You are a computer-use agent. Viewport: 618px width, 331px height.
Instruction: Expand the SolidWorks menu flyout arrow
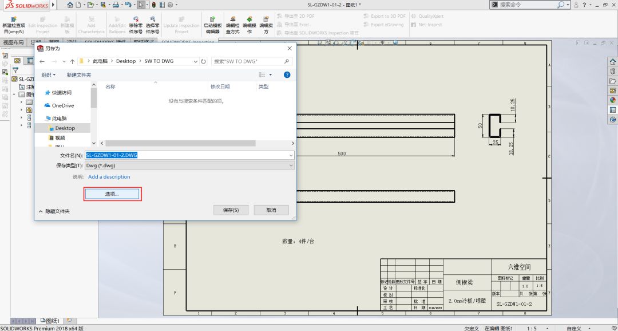(x=54, y=5)
